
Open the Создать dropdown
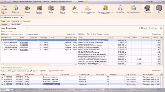(5, 34)
